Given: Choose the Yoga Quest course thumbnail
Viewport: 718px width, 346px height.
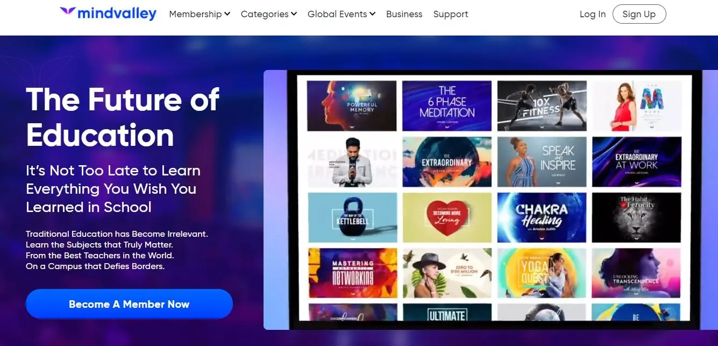Looking at the screenshot, I should tap(542, 273).
